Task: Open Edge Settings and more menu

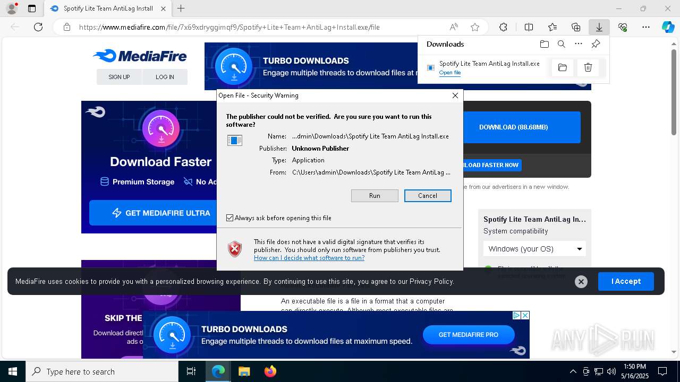Action: (x=645, y=27)
